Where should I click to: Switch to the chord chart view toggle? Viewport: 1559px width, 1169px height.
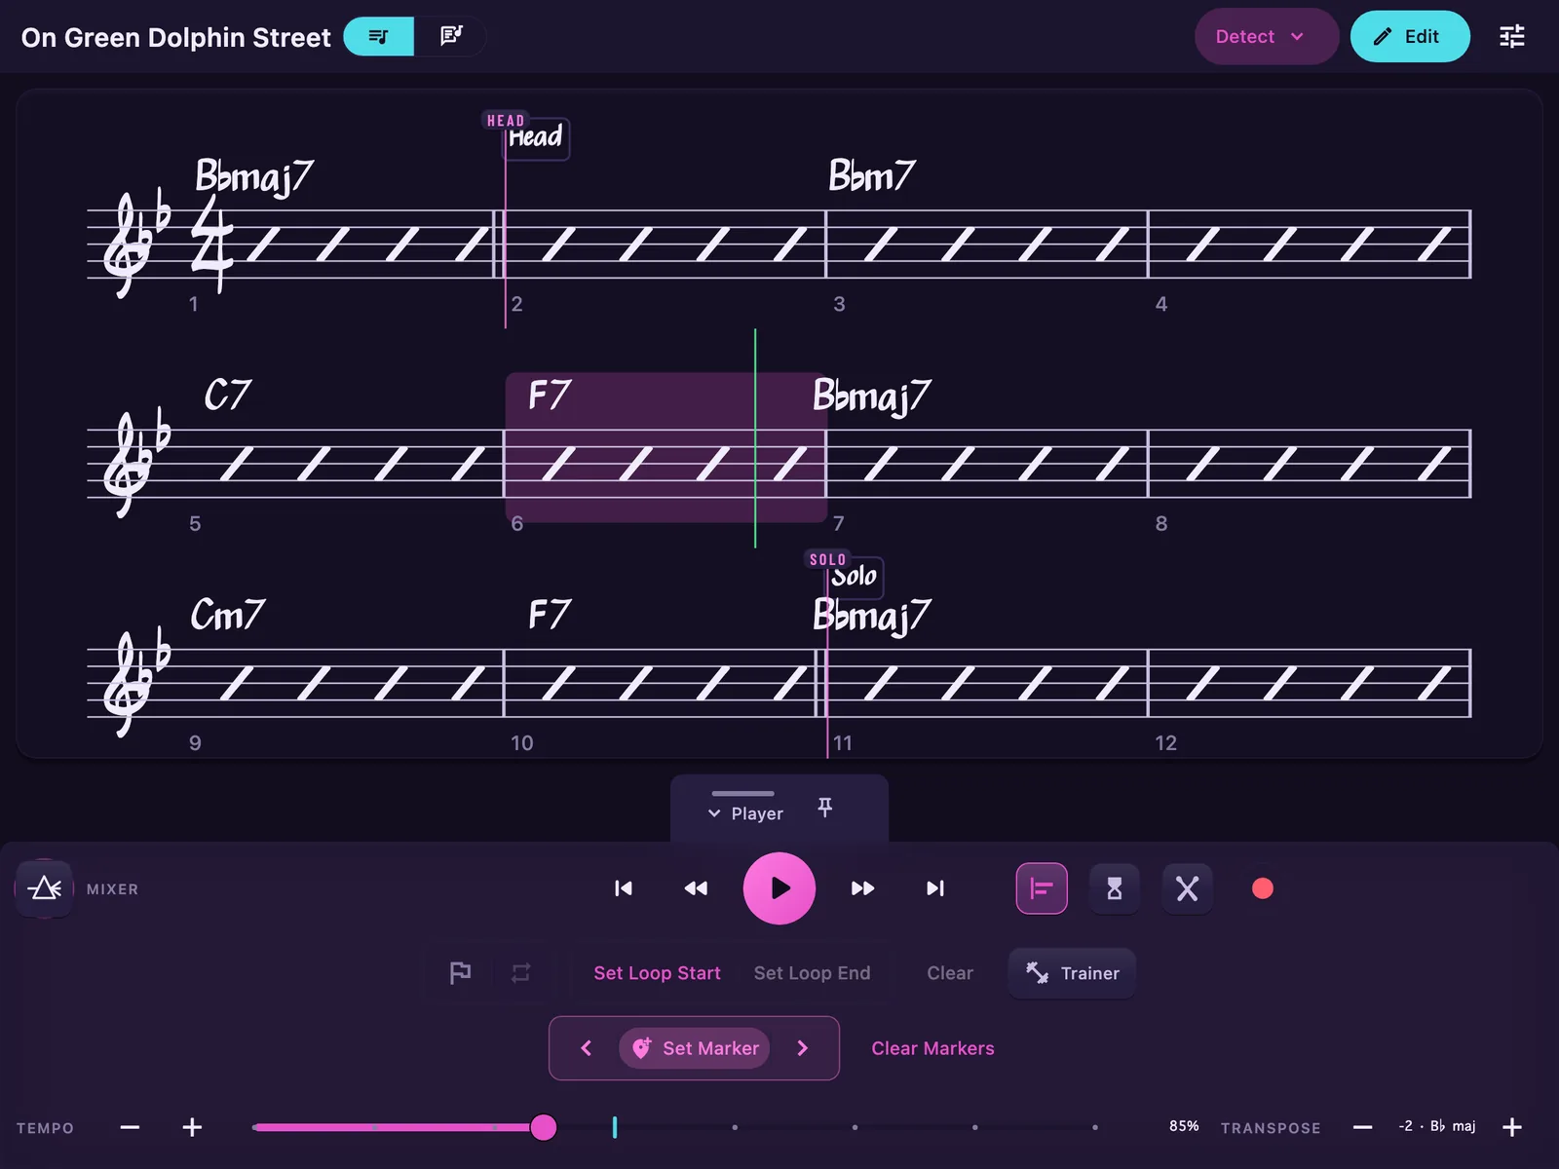379,37
